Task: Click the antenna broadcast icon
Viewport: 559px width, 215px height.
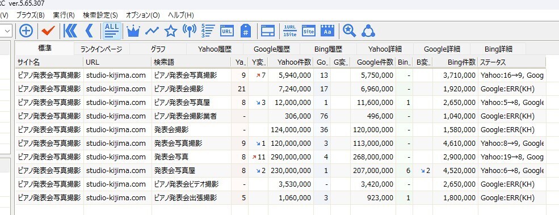Action: 190,31
